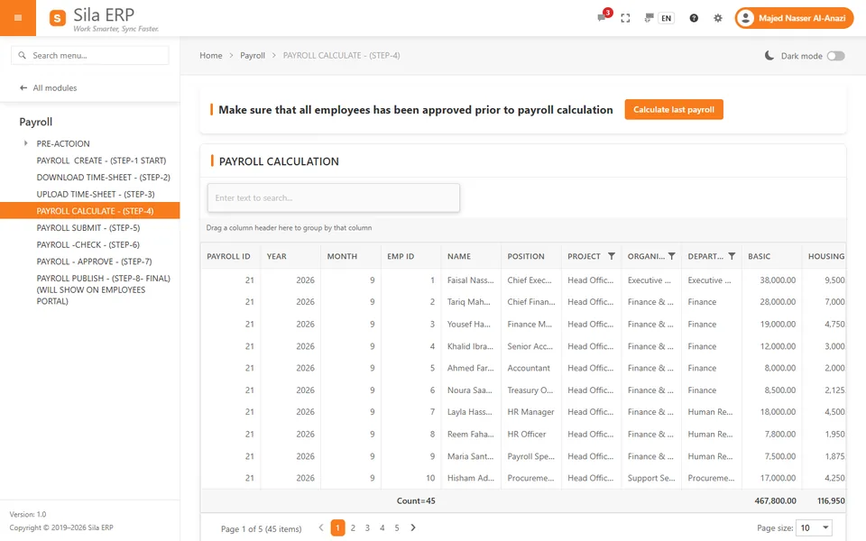Click the Treasury O... position cell
866x541 pixels.
[x=531, y=390]
